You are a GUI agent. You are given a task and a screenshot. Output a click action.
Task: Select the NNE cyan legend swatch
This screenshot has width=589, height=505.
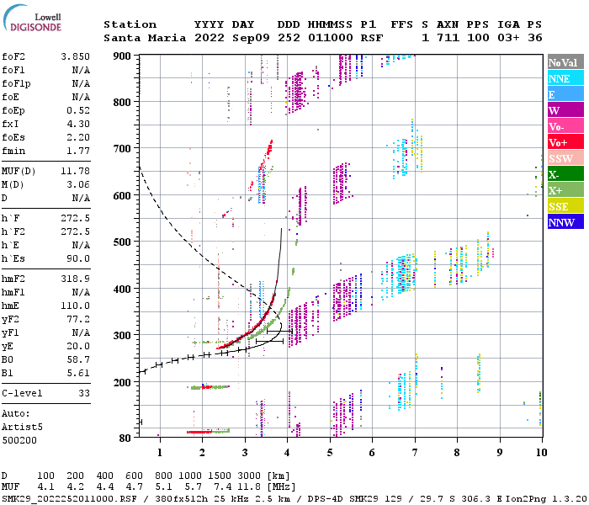565,78
